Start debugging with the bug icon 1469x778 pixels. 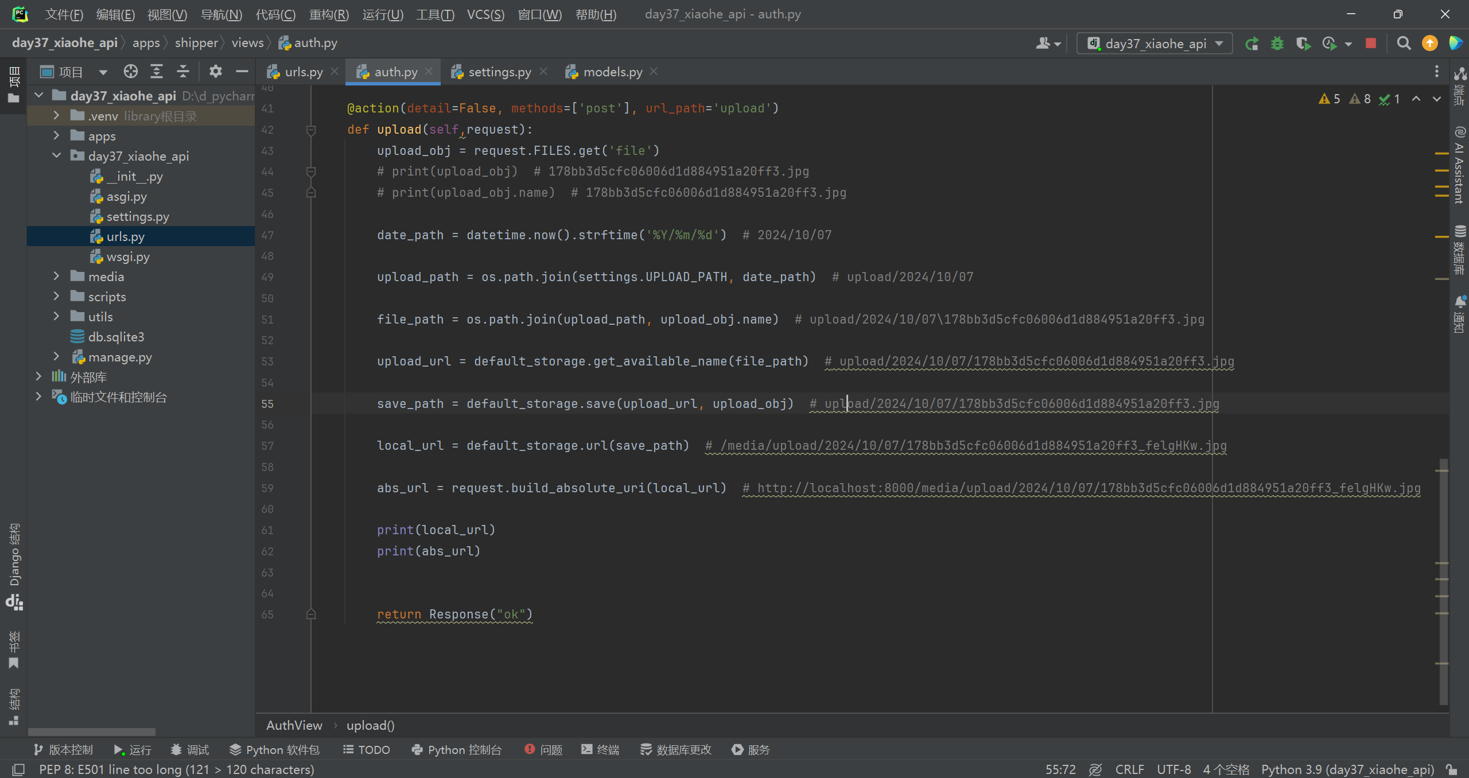[x=1277, y=44]
